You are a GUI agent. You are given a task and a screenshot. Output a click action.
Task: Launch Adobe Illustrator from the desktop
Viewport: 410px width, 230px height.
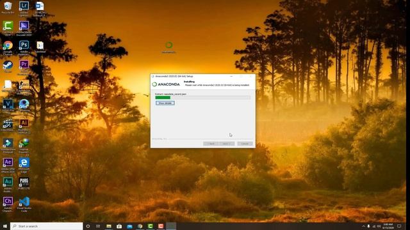click(x=24, y=126)
